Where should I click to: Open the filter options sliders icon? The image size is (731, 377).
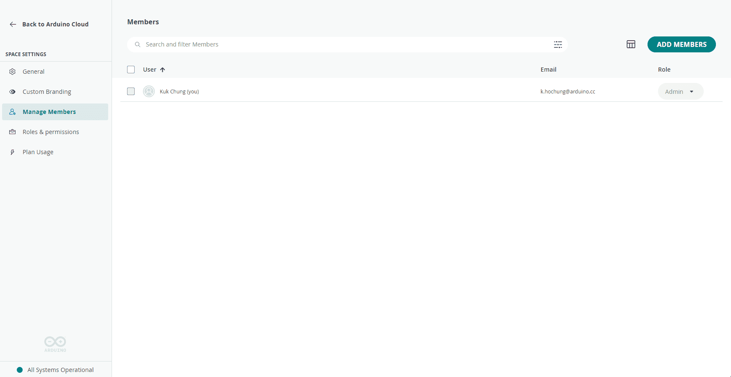(558, 44)
